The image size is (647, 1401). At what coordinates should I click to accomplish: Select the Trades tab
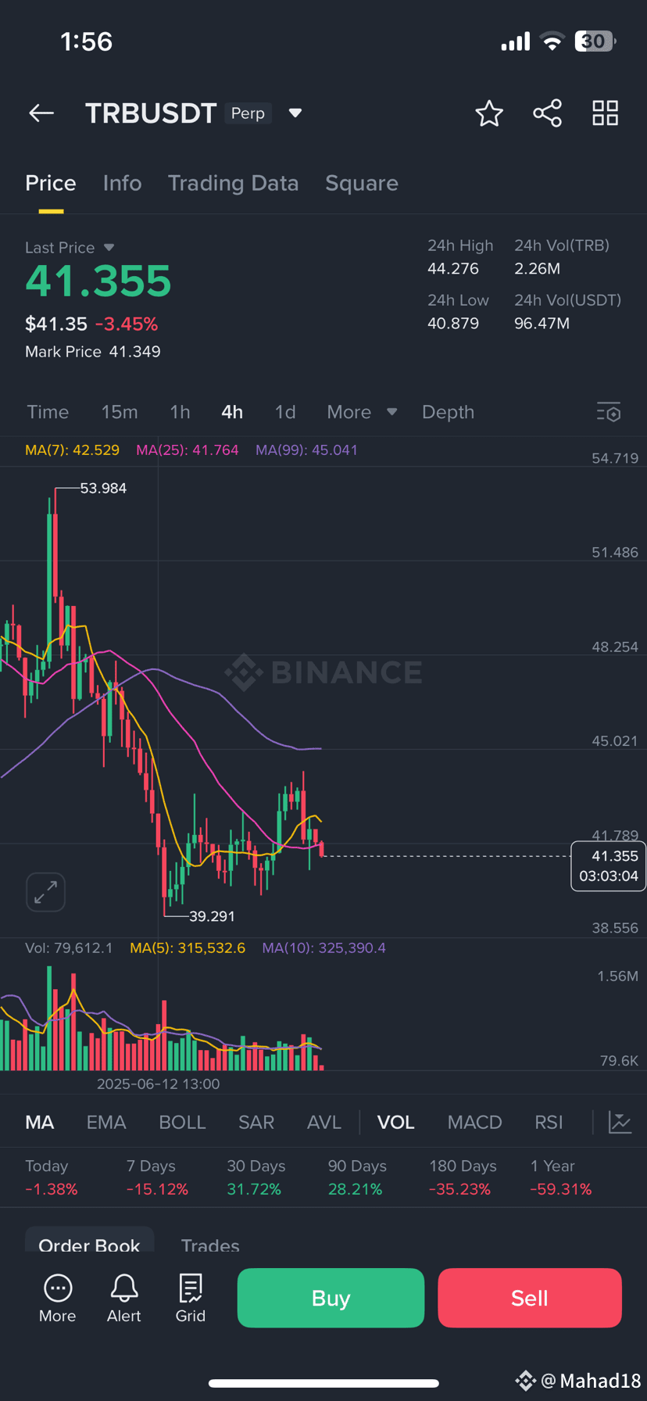click(x=210, y=1245)
